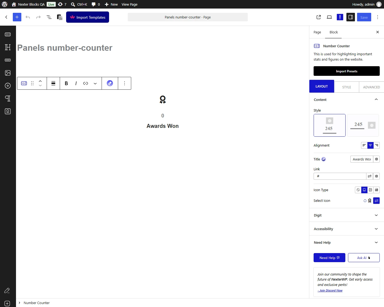Image resolution: width=384 pixels, height=307 pixels.
Task: Set Icon Type to image
Action: (370, 190)
